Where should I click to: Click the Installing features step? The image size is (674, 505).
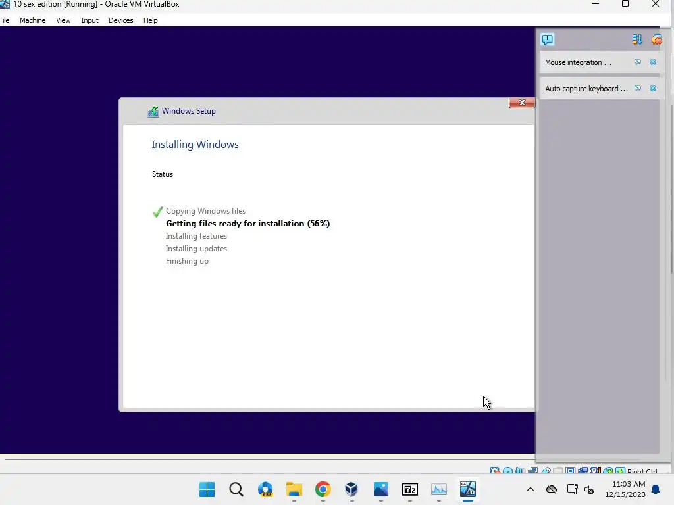pos(196,236)
